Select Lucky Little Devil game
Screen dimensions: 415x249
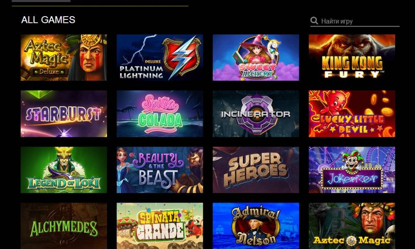[x=352, y=114]
